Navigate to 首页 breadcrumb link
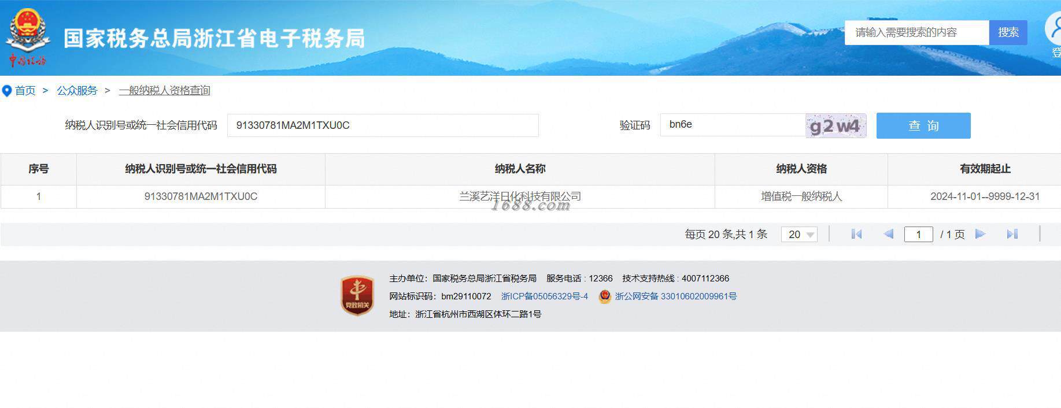Image resolution: width=1061 pixels, height=408 pixels. pyautogui.click(x=25, y=91)
